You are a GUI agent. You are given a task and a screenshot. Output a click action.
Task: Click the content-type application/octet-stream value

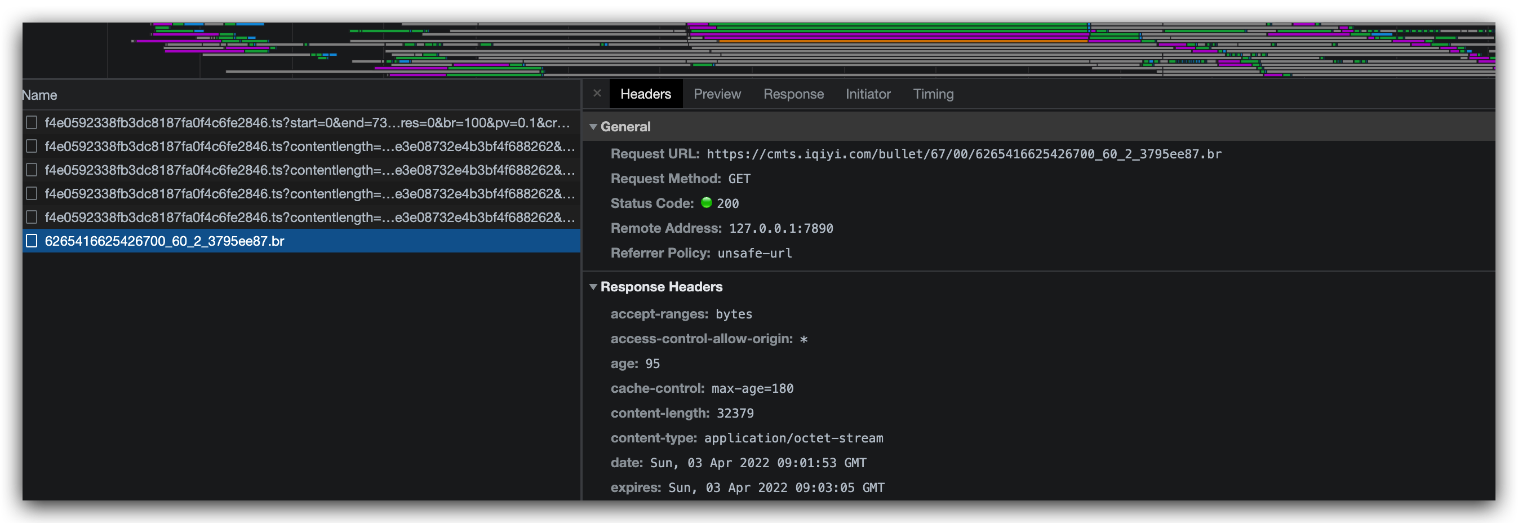pyautogui.click(x=793, y=438)
